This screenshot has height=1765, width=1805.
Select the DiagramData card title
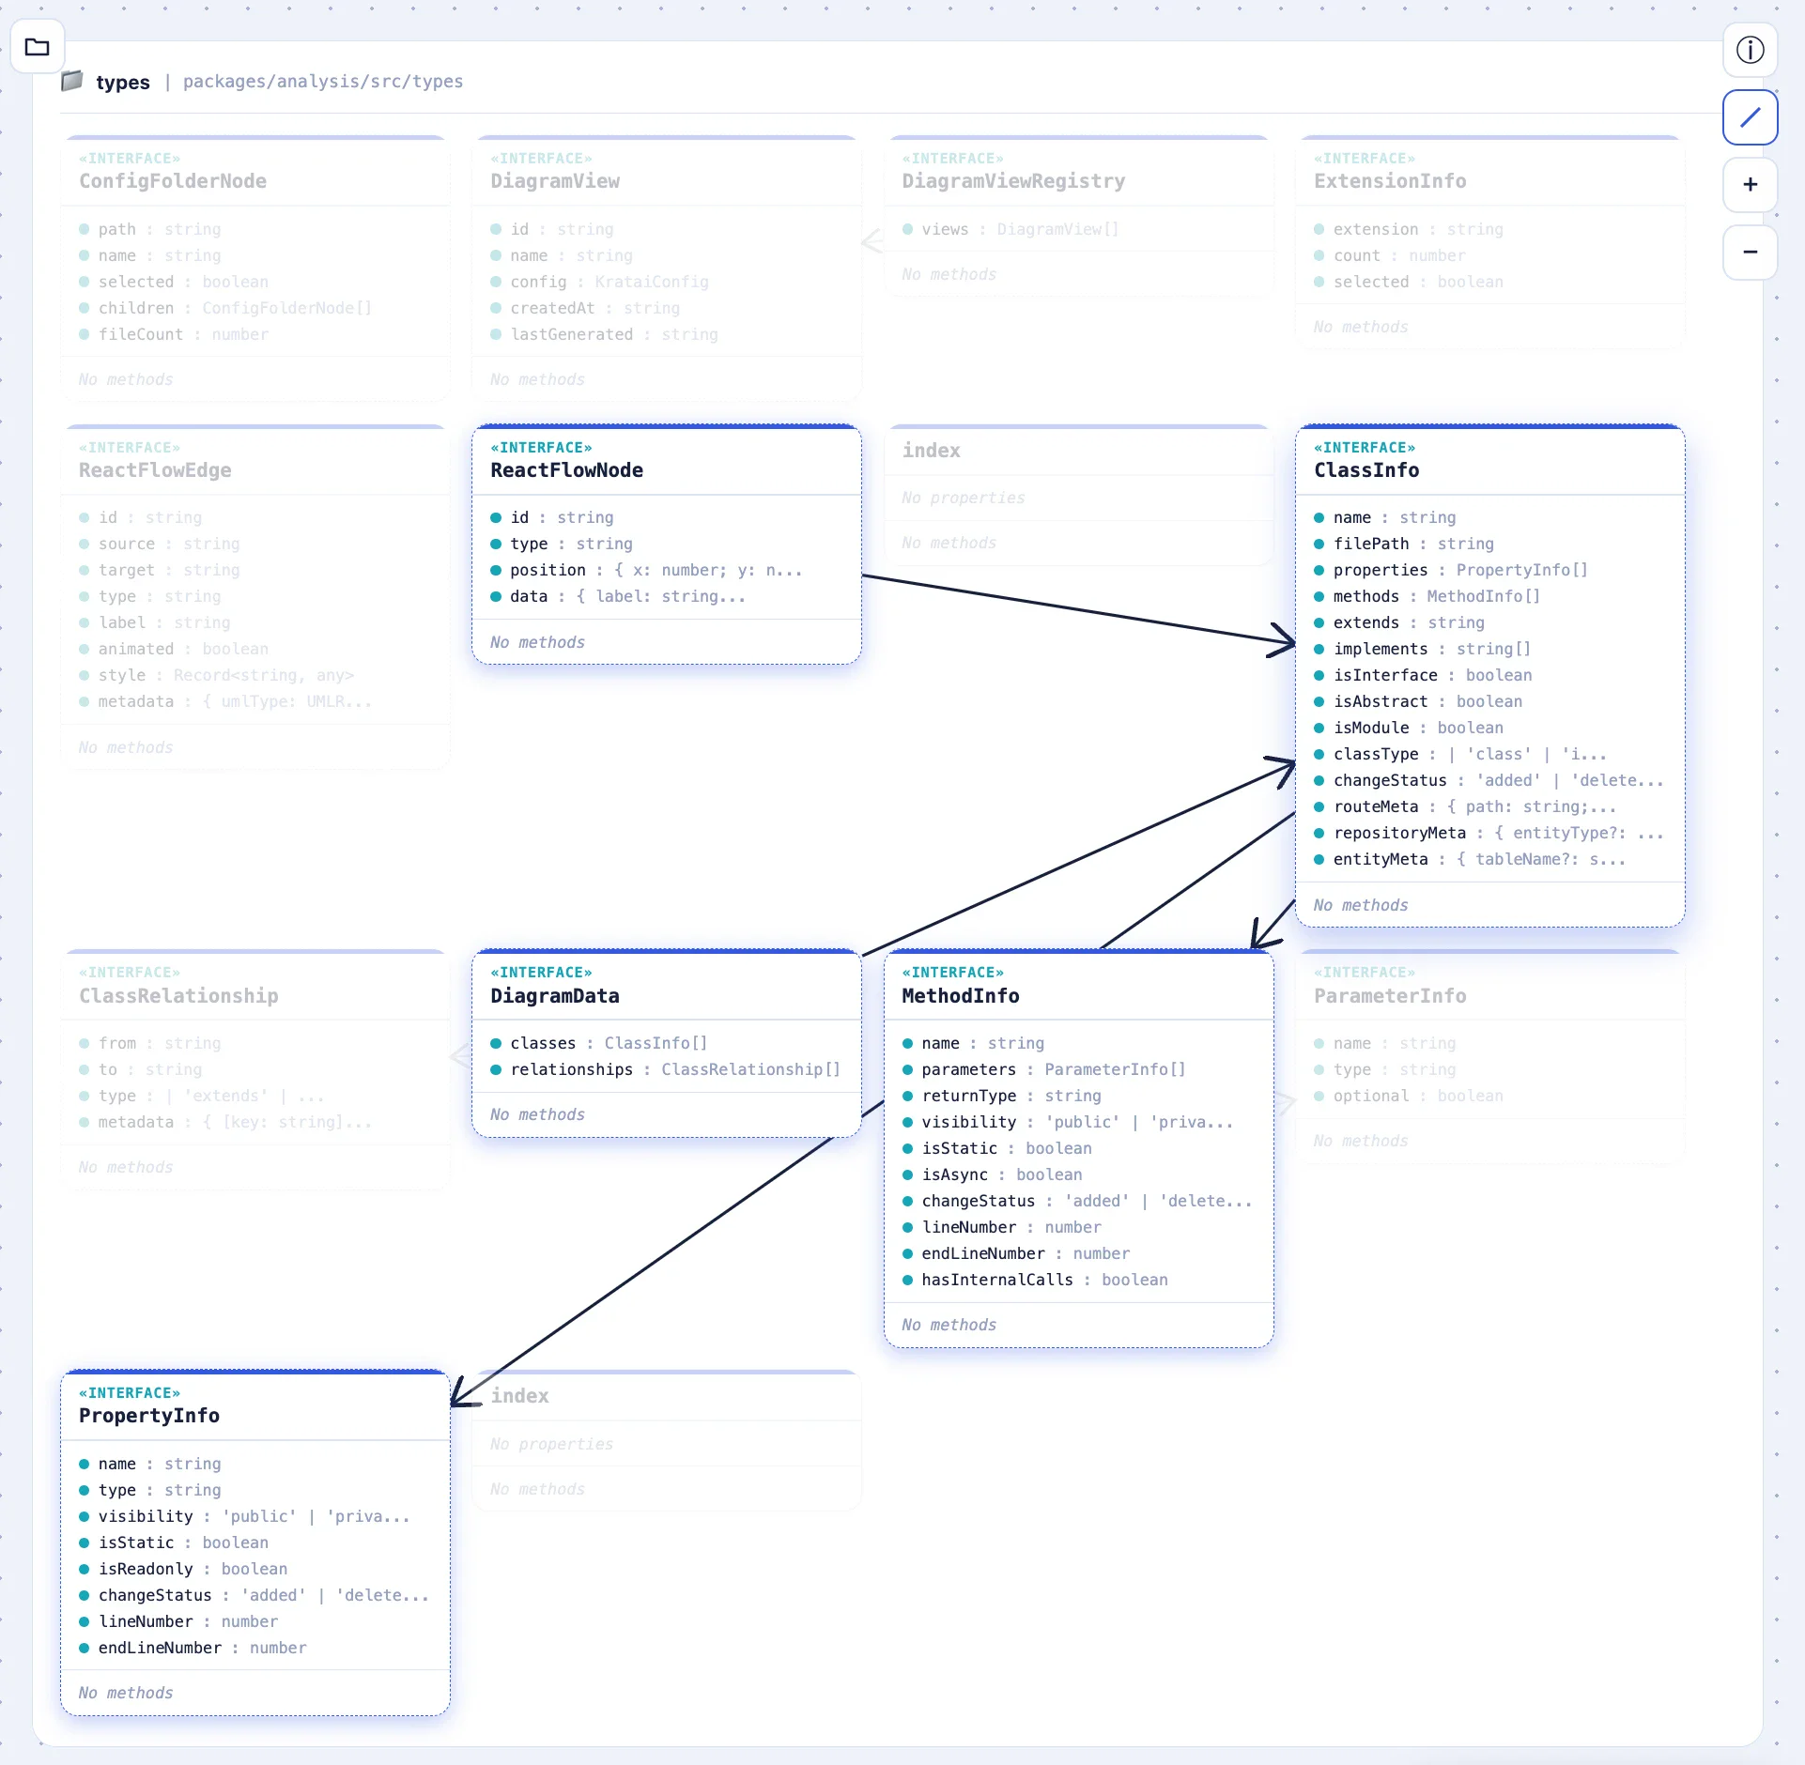pos(554,996)
